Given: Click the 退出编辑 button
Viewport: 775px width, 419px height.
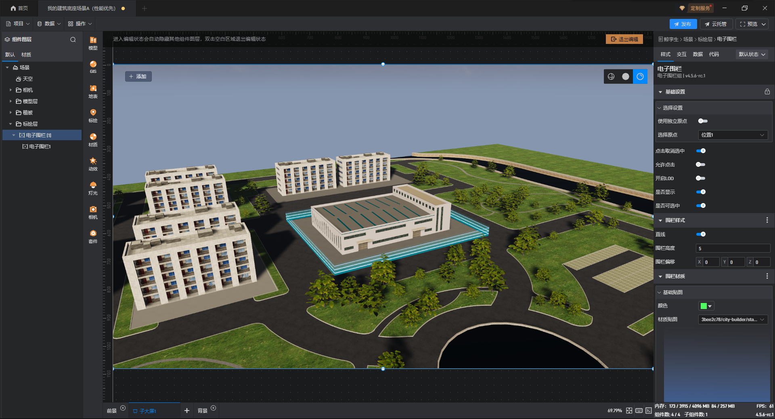Looking at the screenshot, I should coord(624,39).
